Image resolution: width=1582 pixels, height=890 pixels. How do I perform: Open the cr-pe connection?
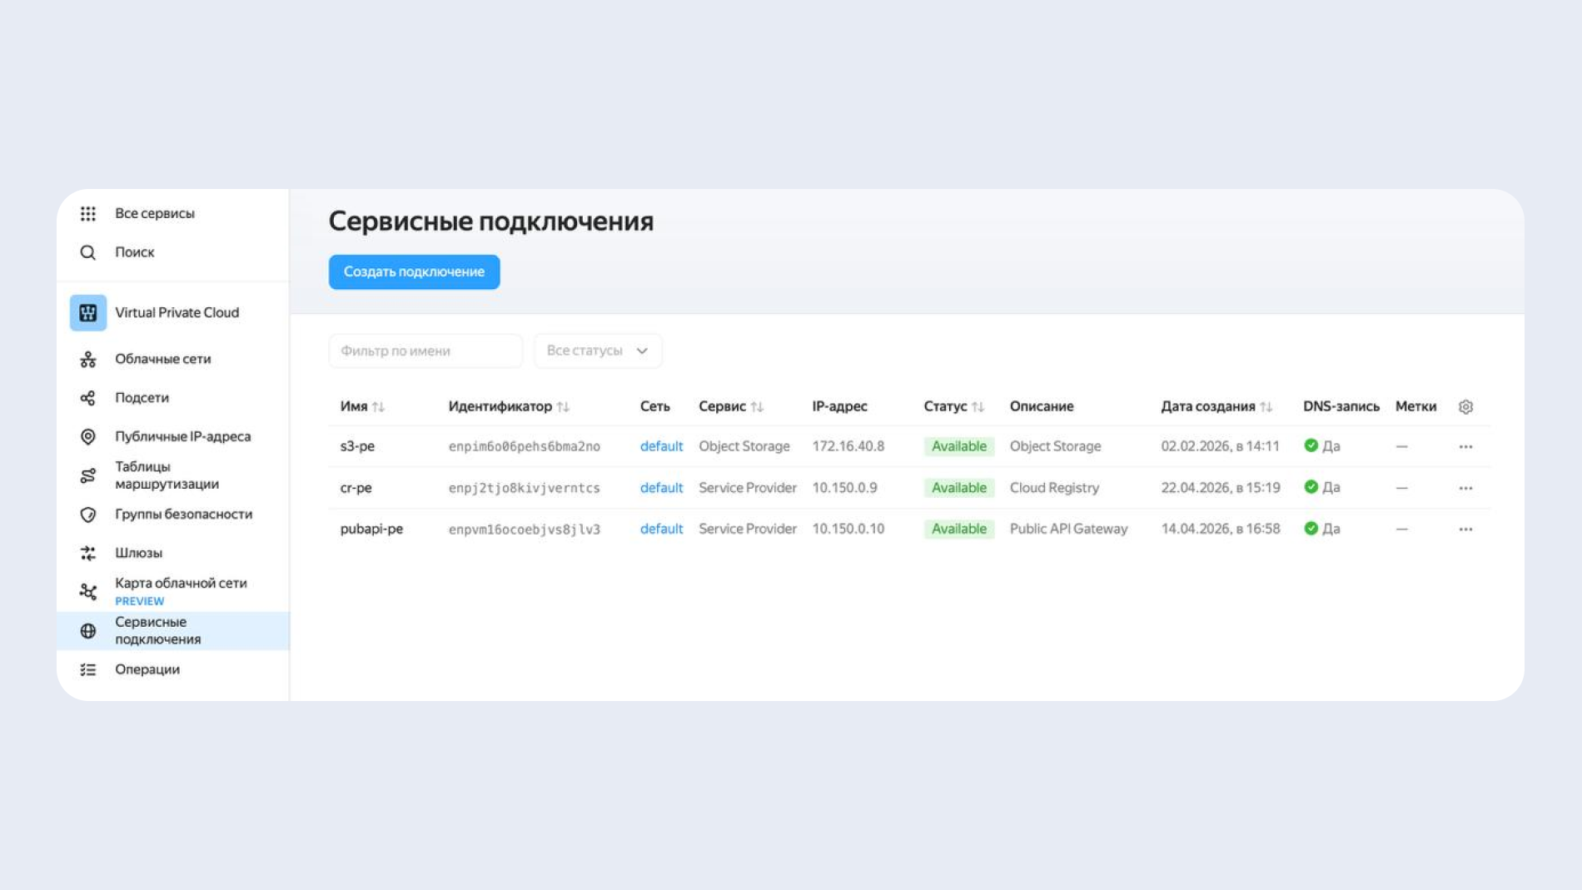pyautogui.click(x=356, y=488)
